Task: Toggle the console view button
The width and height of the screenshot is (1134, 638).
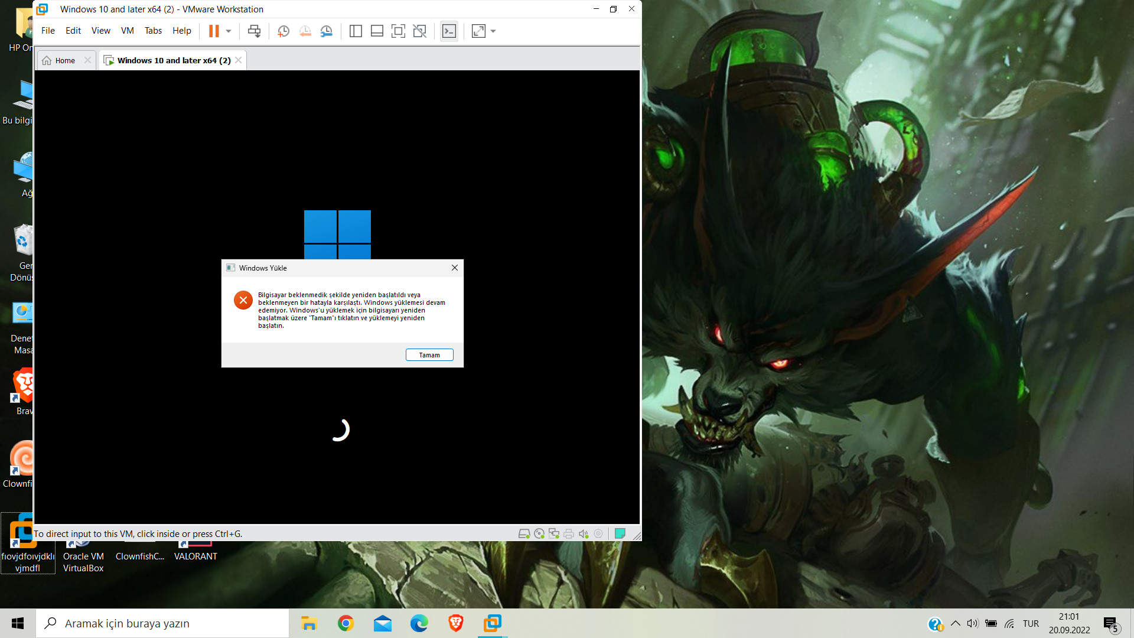Action: 449,31
